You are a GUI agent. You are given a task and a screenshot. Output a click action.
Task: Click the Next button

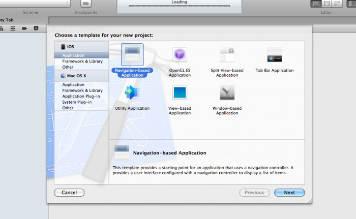tap(289, 193)
